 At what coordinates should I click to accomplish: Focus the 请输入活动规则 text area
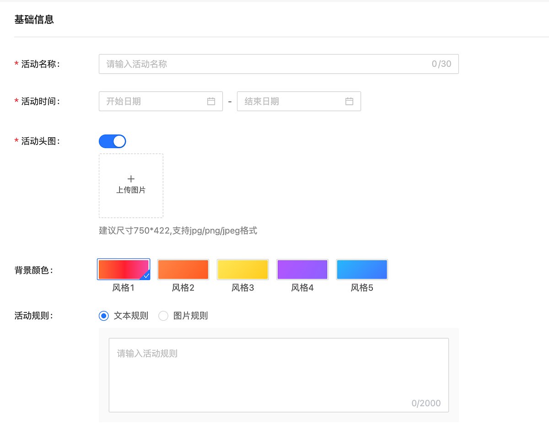click(x=279, y=375)
